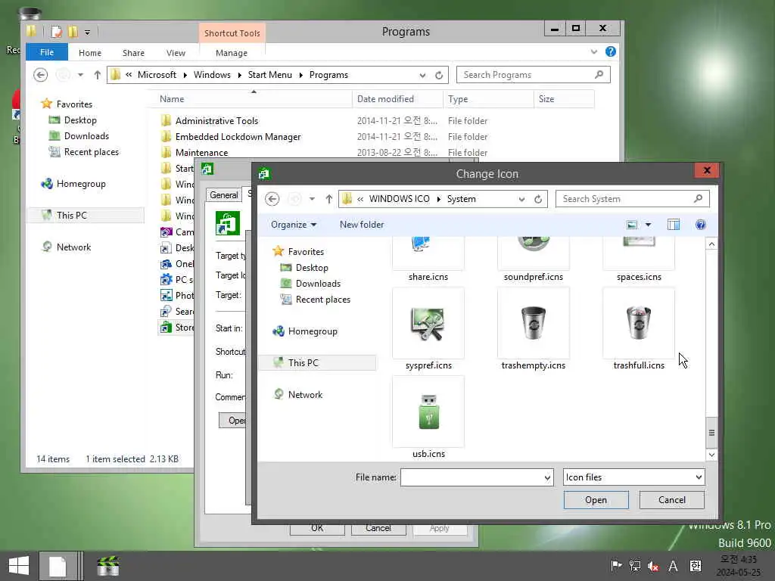Click Favorites star in Change Icon navigation pane

click(x=279, y=251)
